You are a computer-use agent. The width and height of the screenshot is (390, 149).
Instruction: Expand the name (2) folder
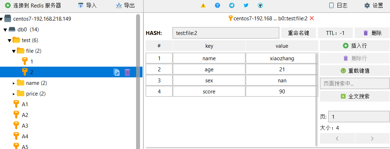(x=14, y=83)
